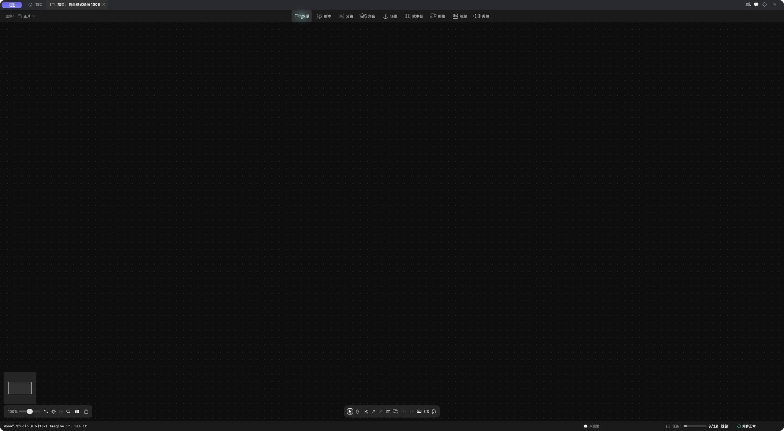This screenshot has height=431, width=784.
Task: Reset zoom with magnifier 1 icon
Action: (x=68, y=411)
